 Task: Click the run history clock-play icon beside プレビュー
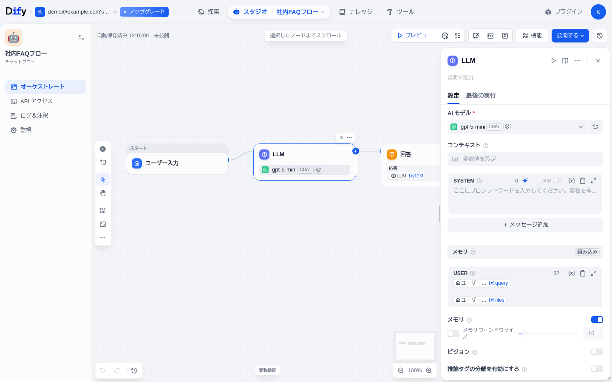coord(445,36)
